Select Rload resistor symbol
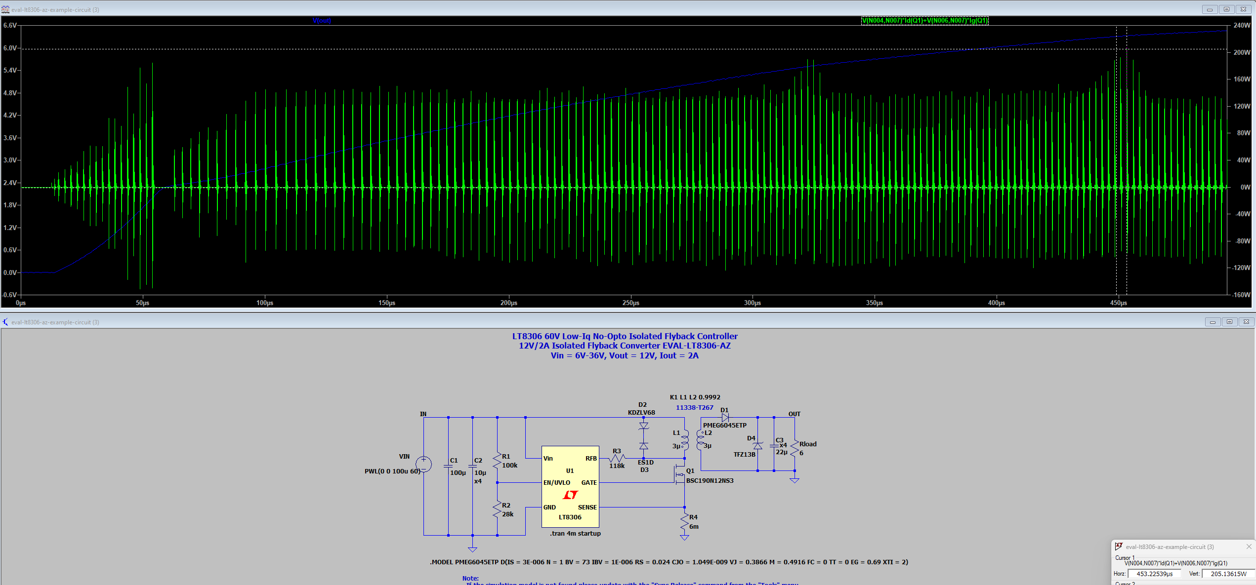1256x585 pixels. [x=795, y=448]
